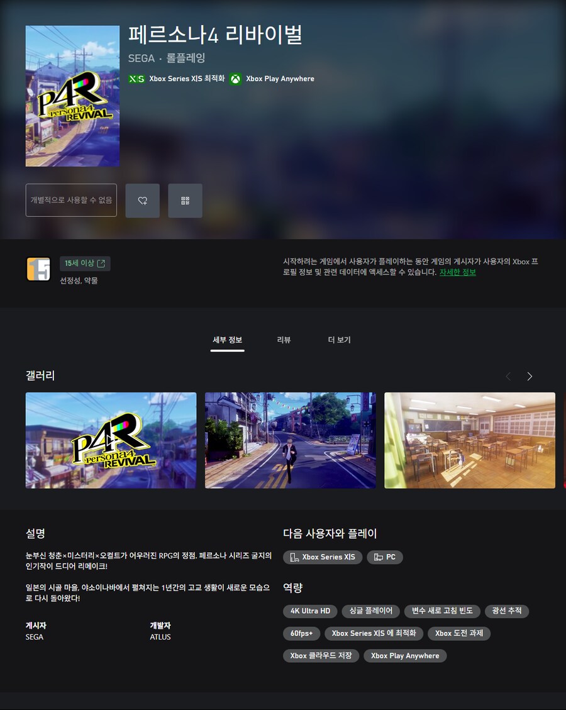
Task: Click the game title 페르소나4 리바이벌
Action: (215, 35)
